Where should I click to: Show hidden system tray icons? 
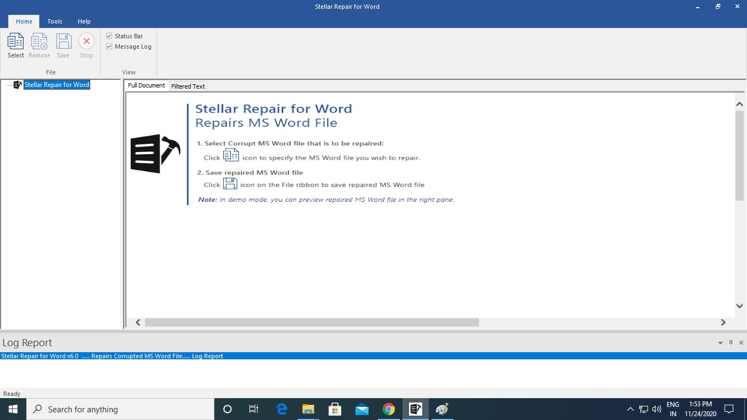[x=630, y=409]
